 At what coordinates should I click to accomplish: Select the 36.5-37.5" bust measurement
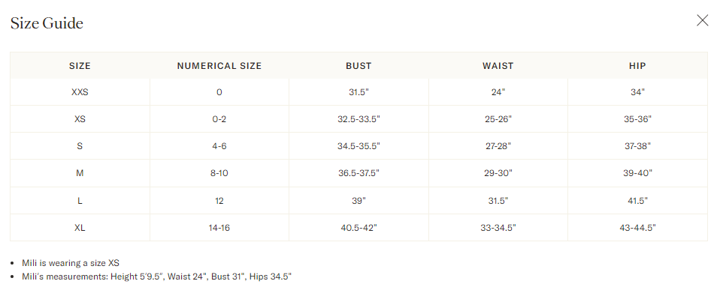pos(358,173)
